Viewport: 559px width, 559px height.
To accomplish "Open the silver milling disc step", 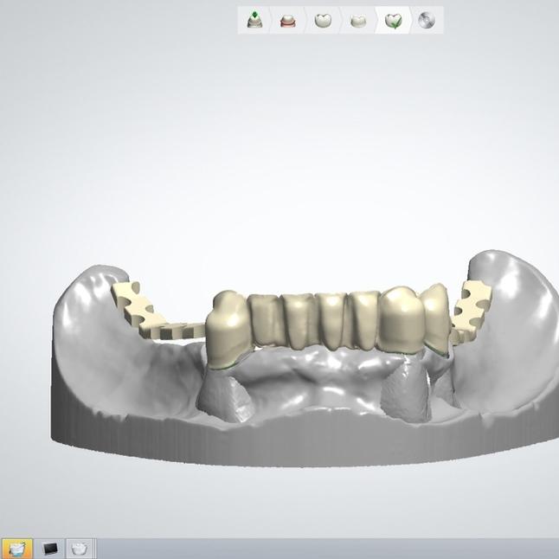I will [x=427, y=20].
